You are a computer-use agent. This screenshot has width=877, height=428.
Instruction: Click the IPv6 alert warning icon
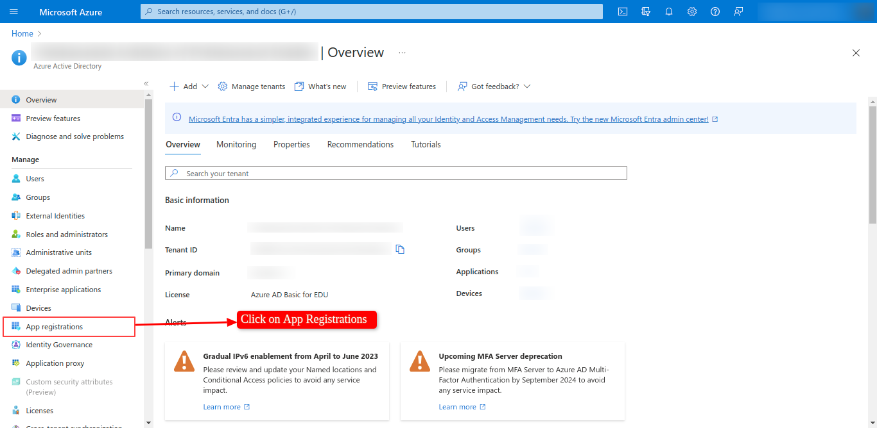pos(184,361)
